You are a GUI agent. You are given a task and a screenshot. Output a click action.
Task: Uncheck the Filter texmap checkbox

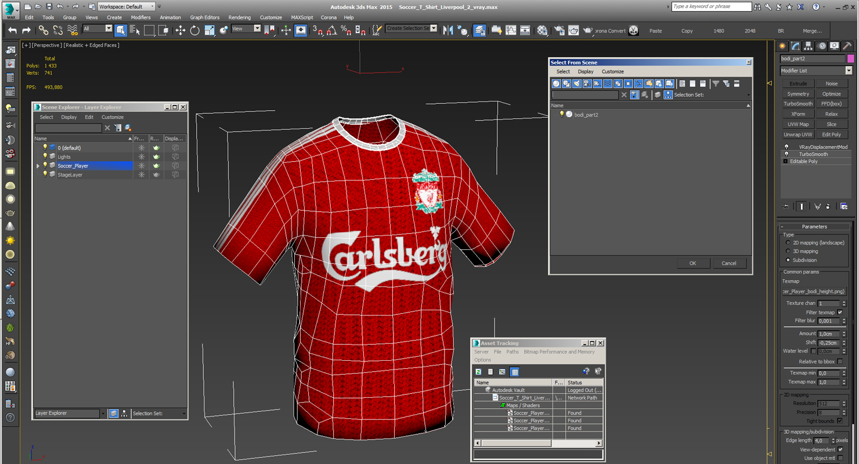[x=840, y=312]
